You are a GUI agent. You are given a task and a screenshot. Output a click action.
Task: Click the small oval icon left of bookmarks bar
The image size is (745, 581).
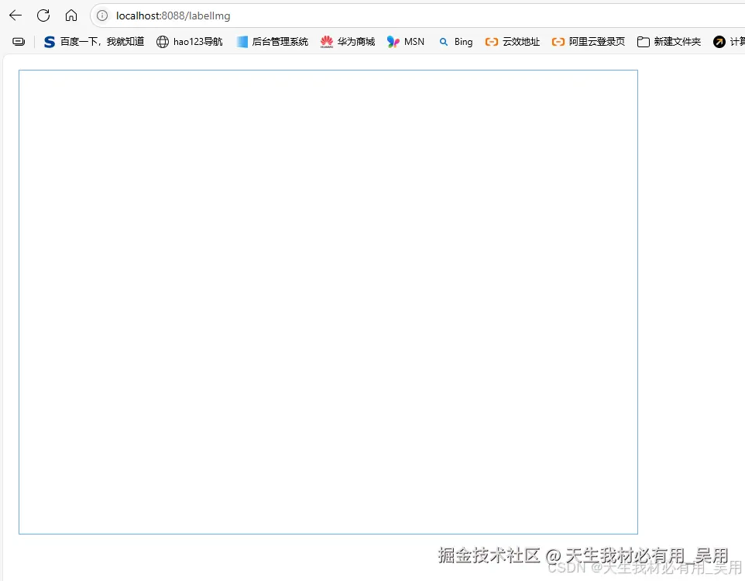(18, 42)
